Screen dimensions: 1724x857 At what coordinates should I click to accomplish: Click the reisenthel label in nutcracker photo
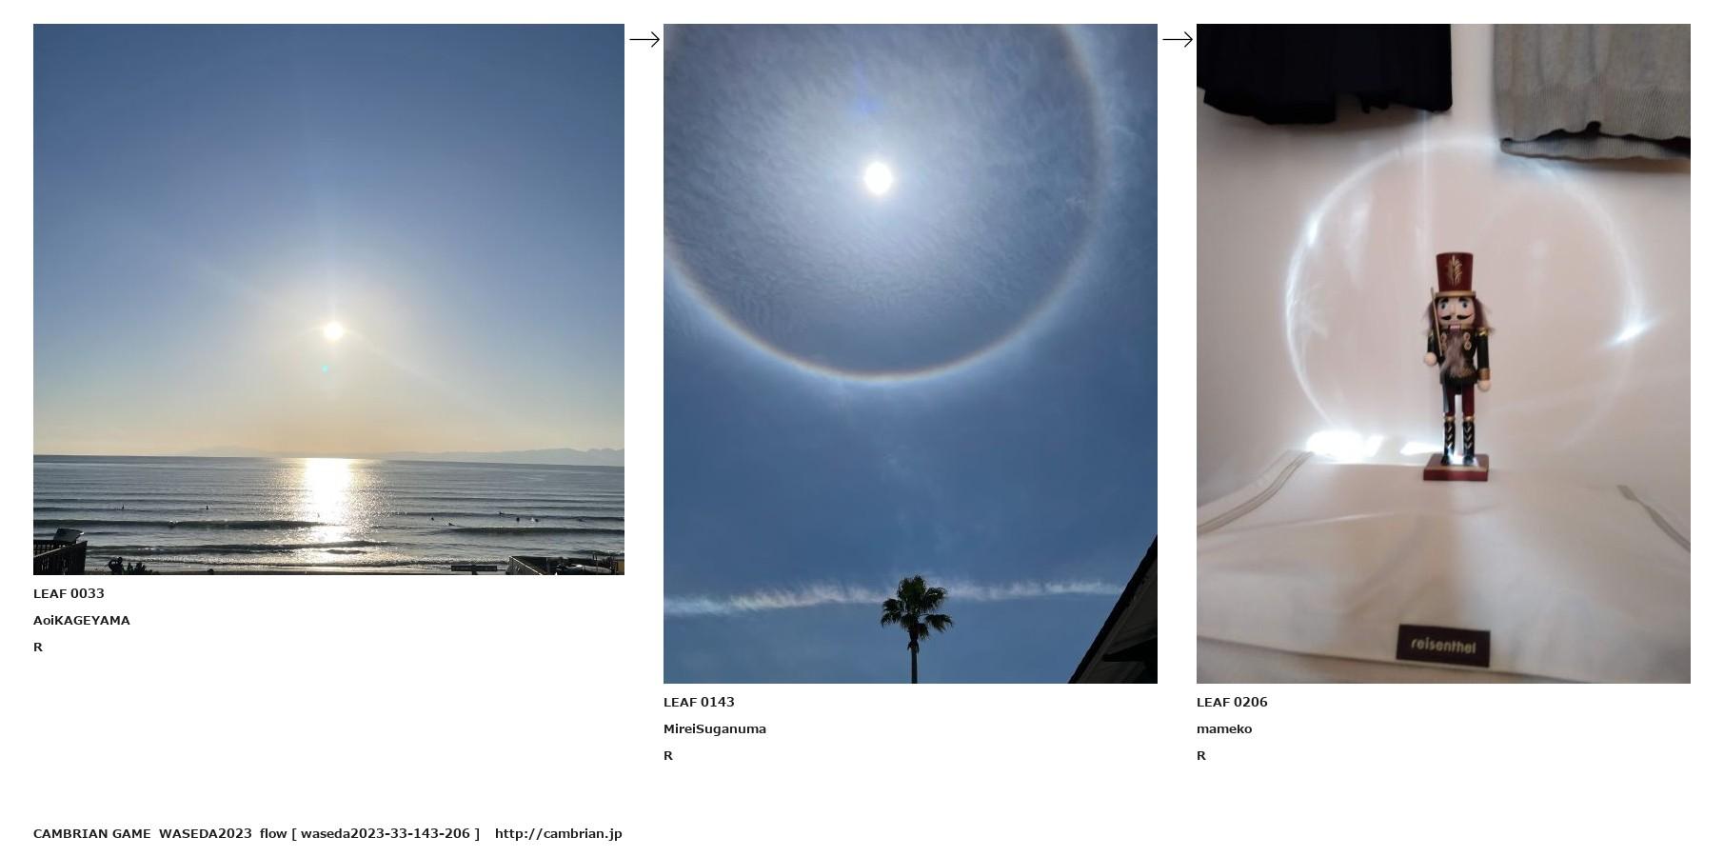[1443, 646]
